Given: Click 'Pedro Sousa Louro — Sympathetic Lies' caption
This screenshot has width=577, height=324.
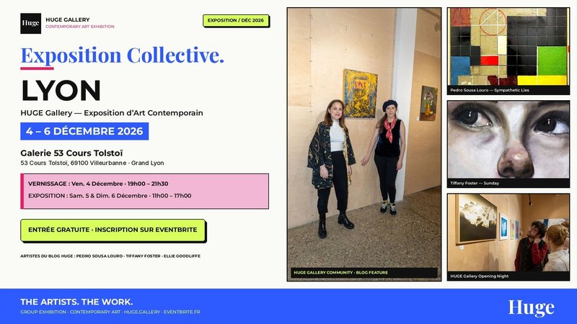Looking at the screenshot, I should [490, 90].
